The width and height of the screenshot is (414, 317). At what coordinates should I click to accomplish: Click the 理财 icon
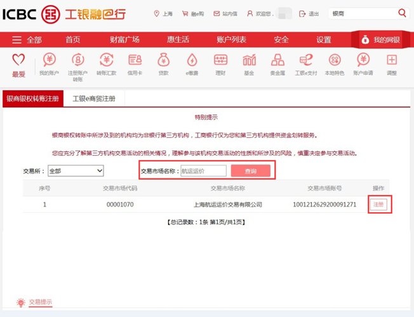[x=220, y=61]
